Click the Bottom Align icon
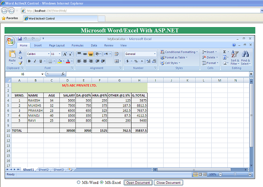263x187 pixels. point(90,54)
